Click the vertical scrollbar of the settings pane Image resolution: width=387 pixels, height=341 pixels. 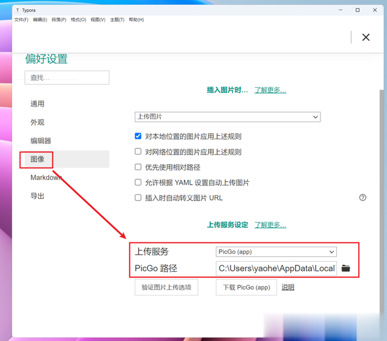382,200
